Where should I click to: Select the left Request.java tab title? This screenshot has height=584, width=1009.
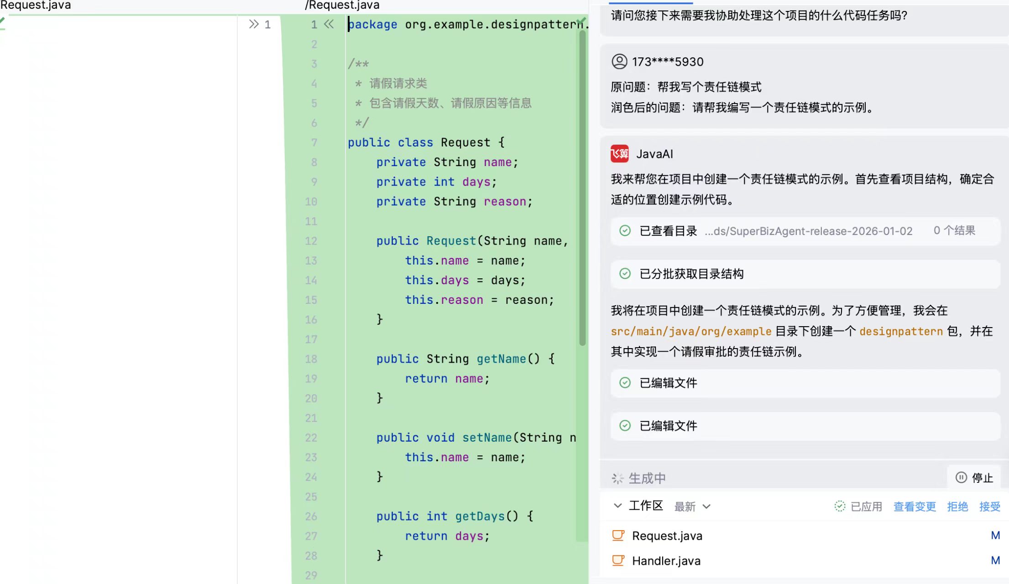click(x=36, y=5)
